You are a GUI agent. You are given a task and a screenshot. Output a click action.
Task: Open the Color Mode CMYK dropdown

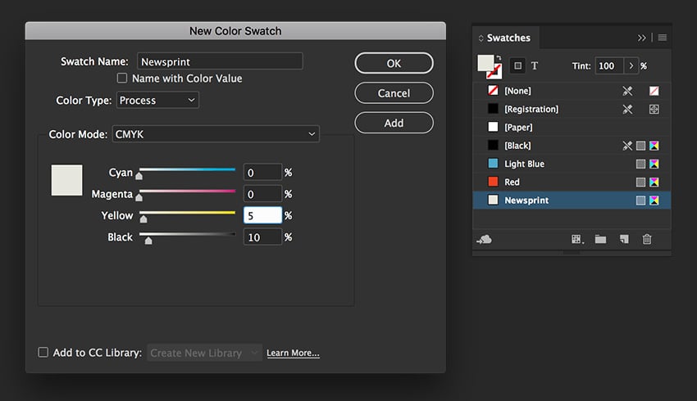click(x=216, y=134)
